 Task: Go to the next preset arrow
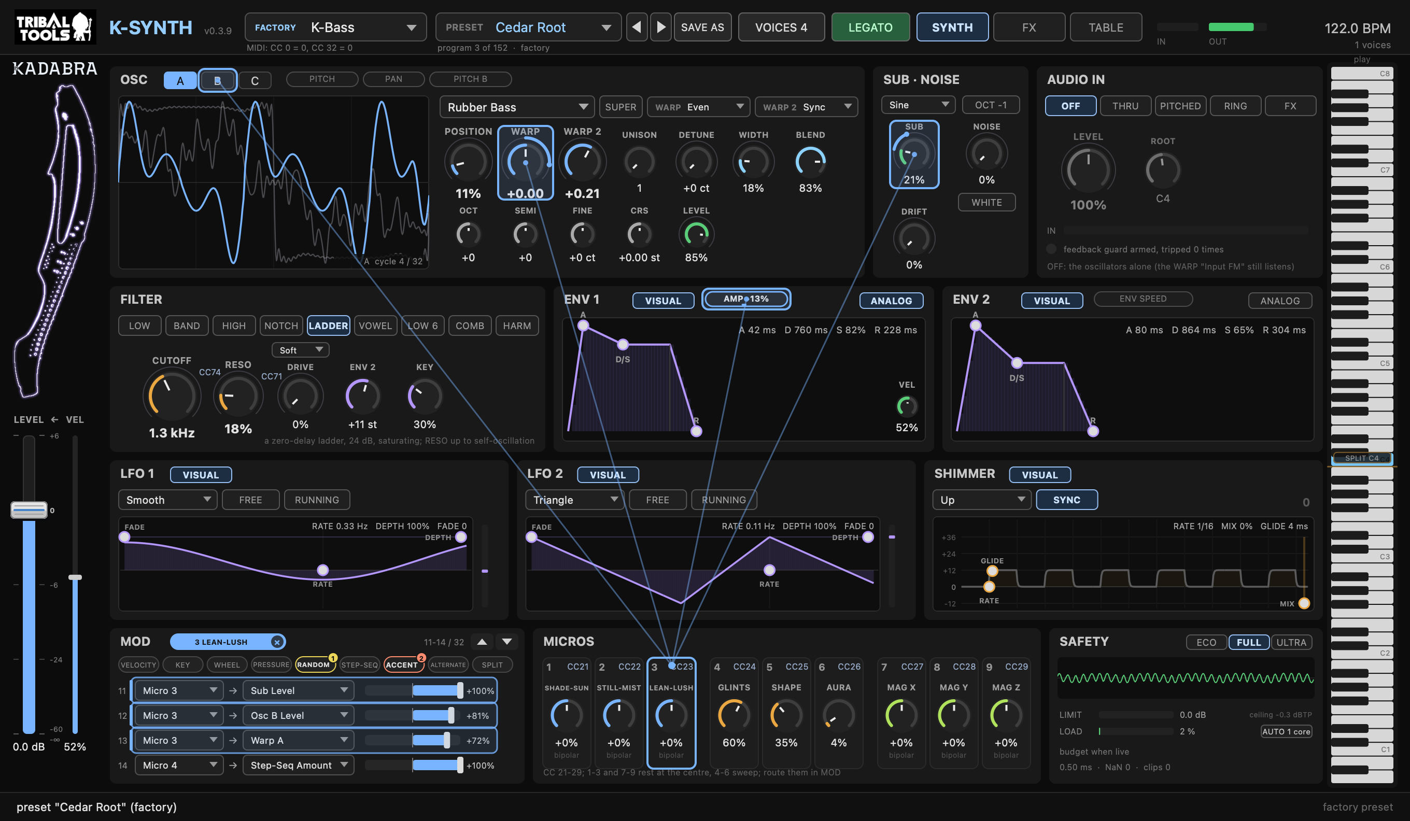[661, 27]
